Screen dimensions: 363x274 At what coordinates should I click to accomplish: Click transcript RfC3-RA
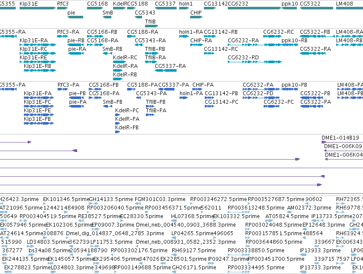tap(63, 36)
